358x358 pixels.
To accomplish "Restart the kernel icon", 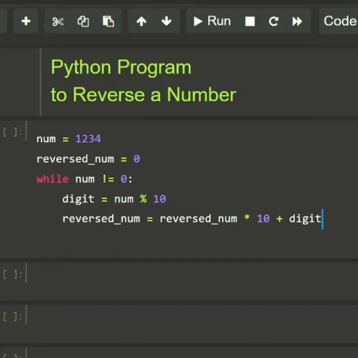I will point(273,21).
